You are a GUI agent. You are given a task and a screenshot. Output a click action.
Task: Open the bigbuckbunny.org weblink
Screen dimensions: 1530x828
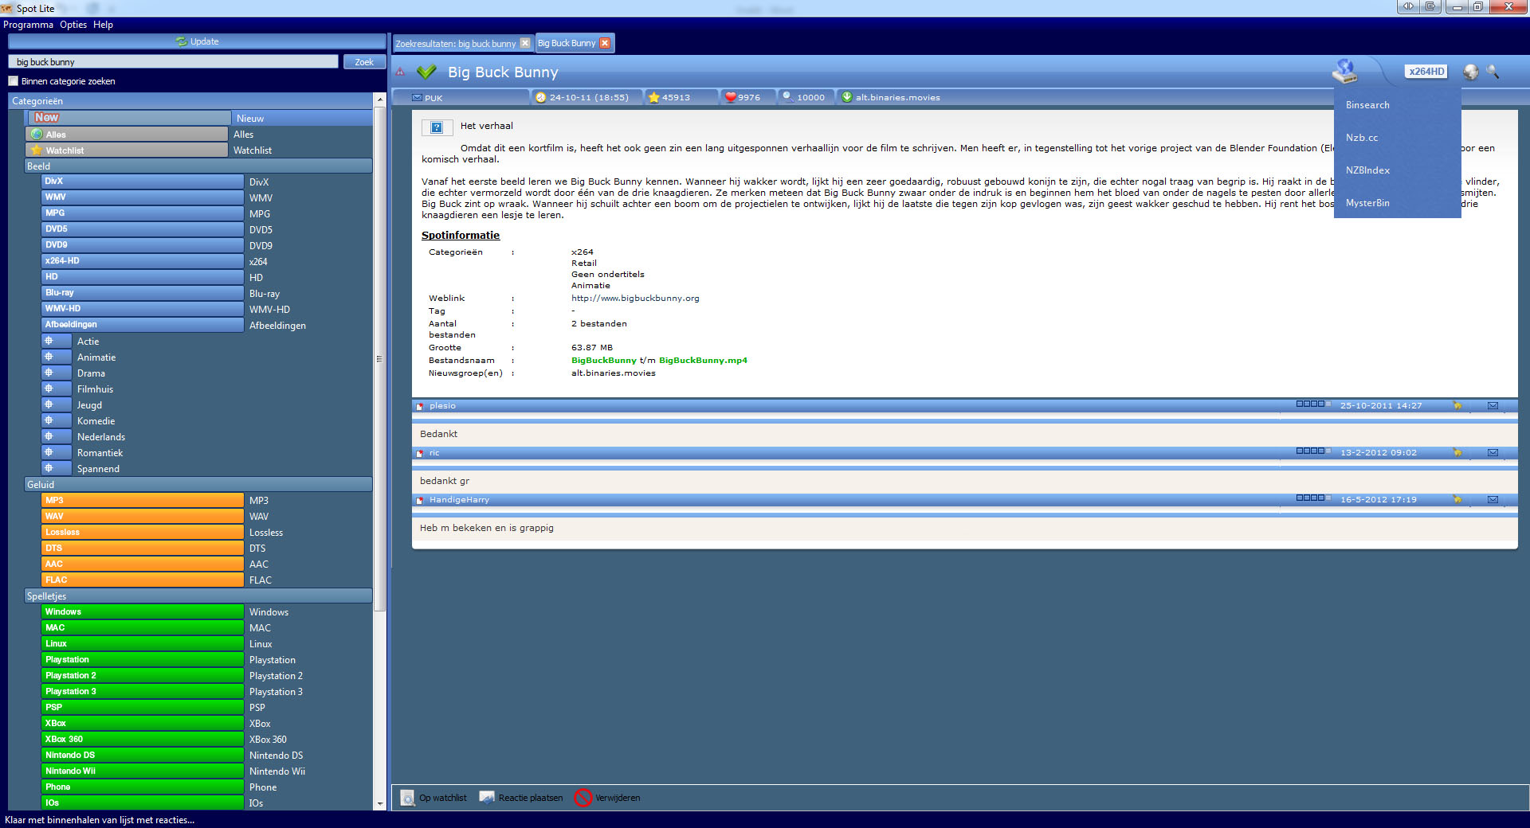point(635,299)
